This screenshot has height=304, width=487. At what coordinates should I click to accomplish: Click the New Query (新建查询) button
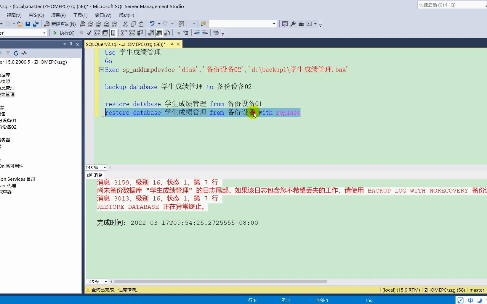[x=60, y=24]
